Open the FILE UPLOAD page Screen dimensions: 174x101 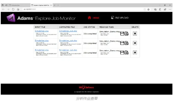(x=120, y=18)
